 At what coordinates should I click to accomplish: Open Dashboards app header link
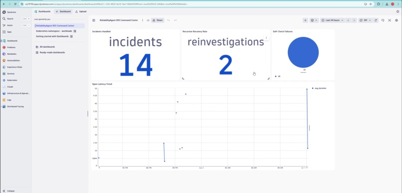(42, 11)
